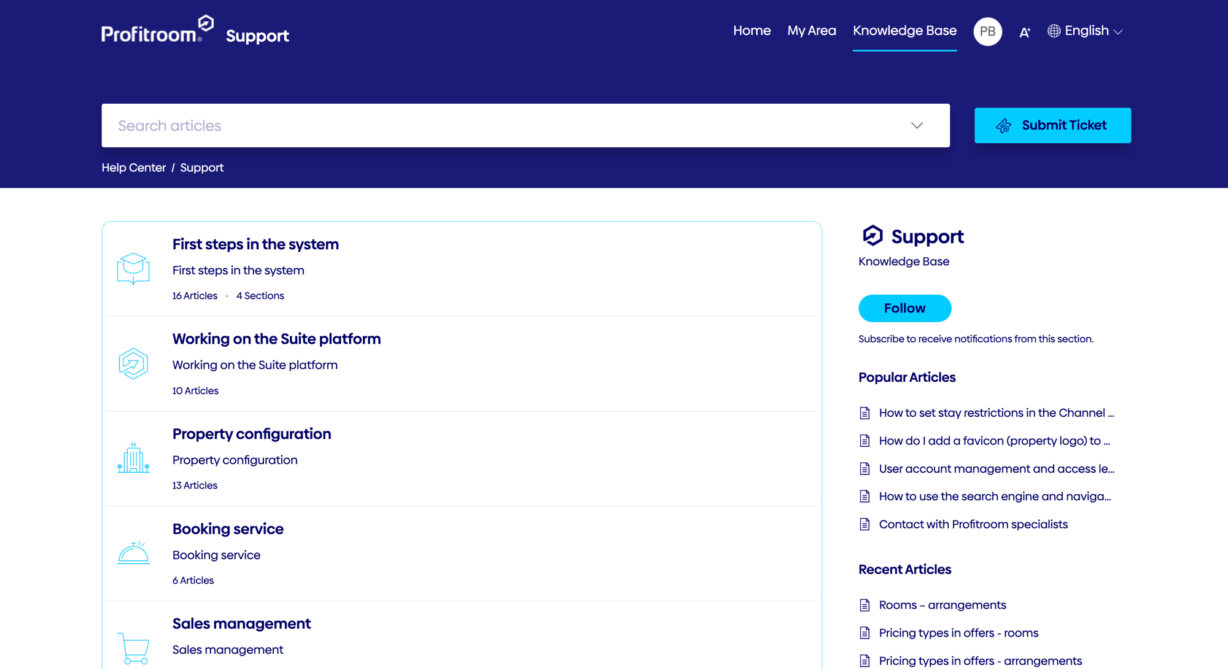This screenshot has width=1228, height=669.
Task: Expand the search articles dropdown chevron
Action: pyautogui.click(x=917, y=125)
